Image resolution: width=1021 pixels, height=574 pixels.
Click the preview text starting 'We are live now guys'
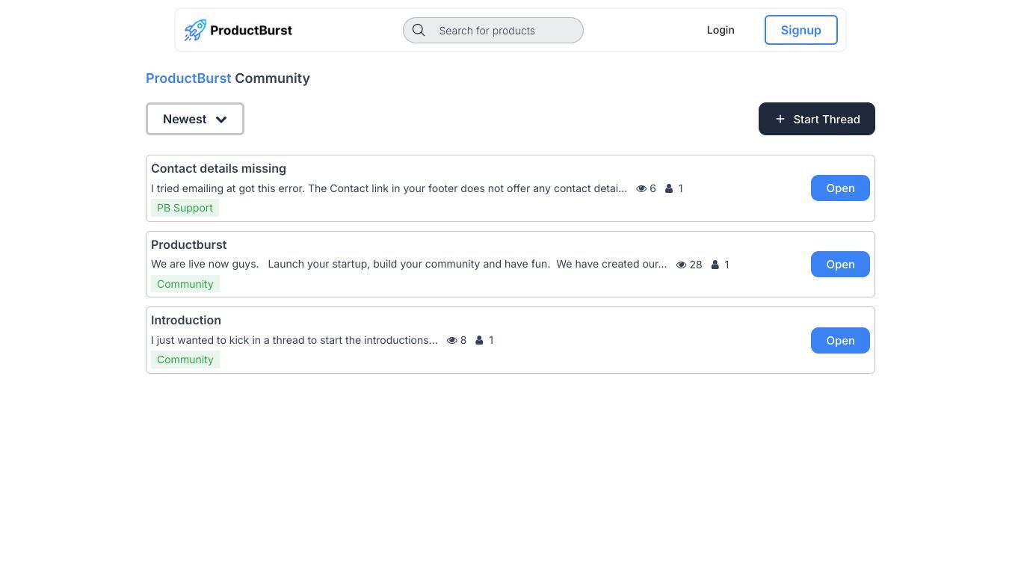tap(409, 265)
